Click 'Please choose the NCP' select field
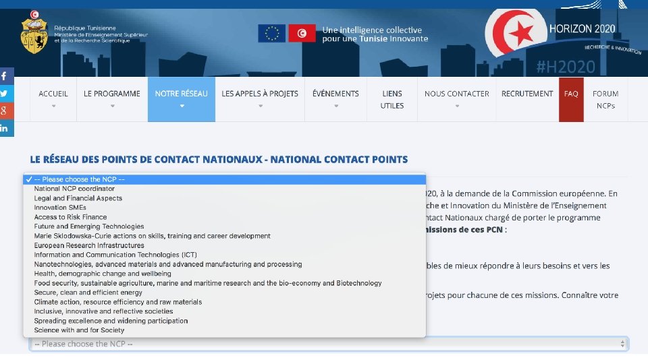 [x=329, y=344]
